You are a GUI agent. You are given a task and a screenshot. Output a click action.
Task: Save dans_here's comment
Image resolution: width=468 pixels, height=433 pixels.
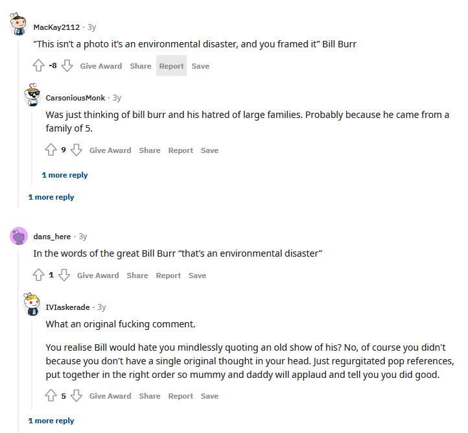197,275
